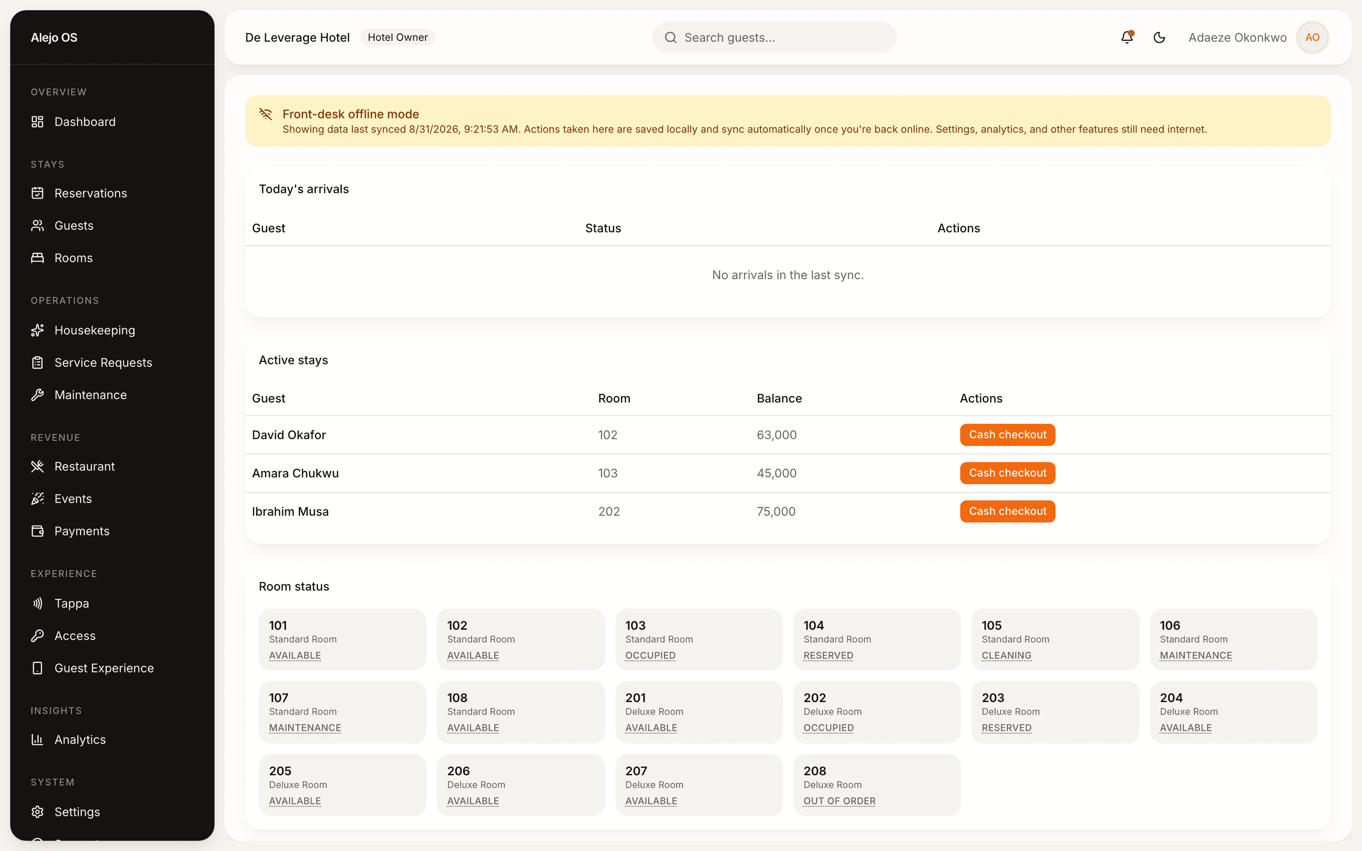Click Ibrahim Musa guest name
Viewport: 1362px width, 851px height.
coord(290,511)
